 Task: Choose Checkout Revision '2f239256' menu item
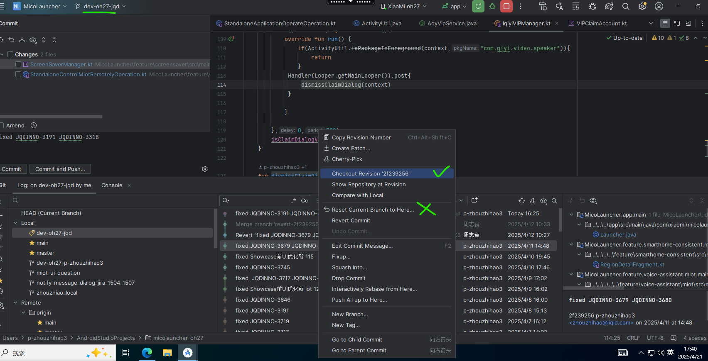click(387, 173)
